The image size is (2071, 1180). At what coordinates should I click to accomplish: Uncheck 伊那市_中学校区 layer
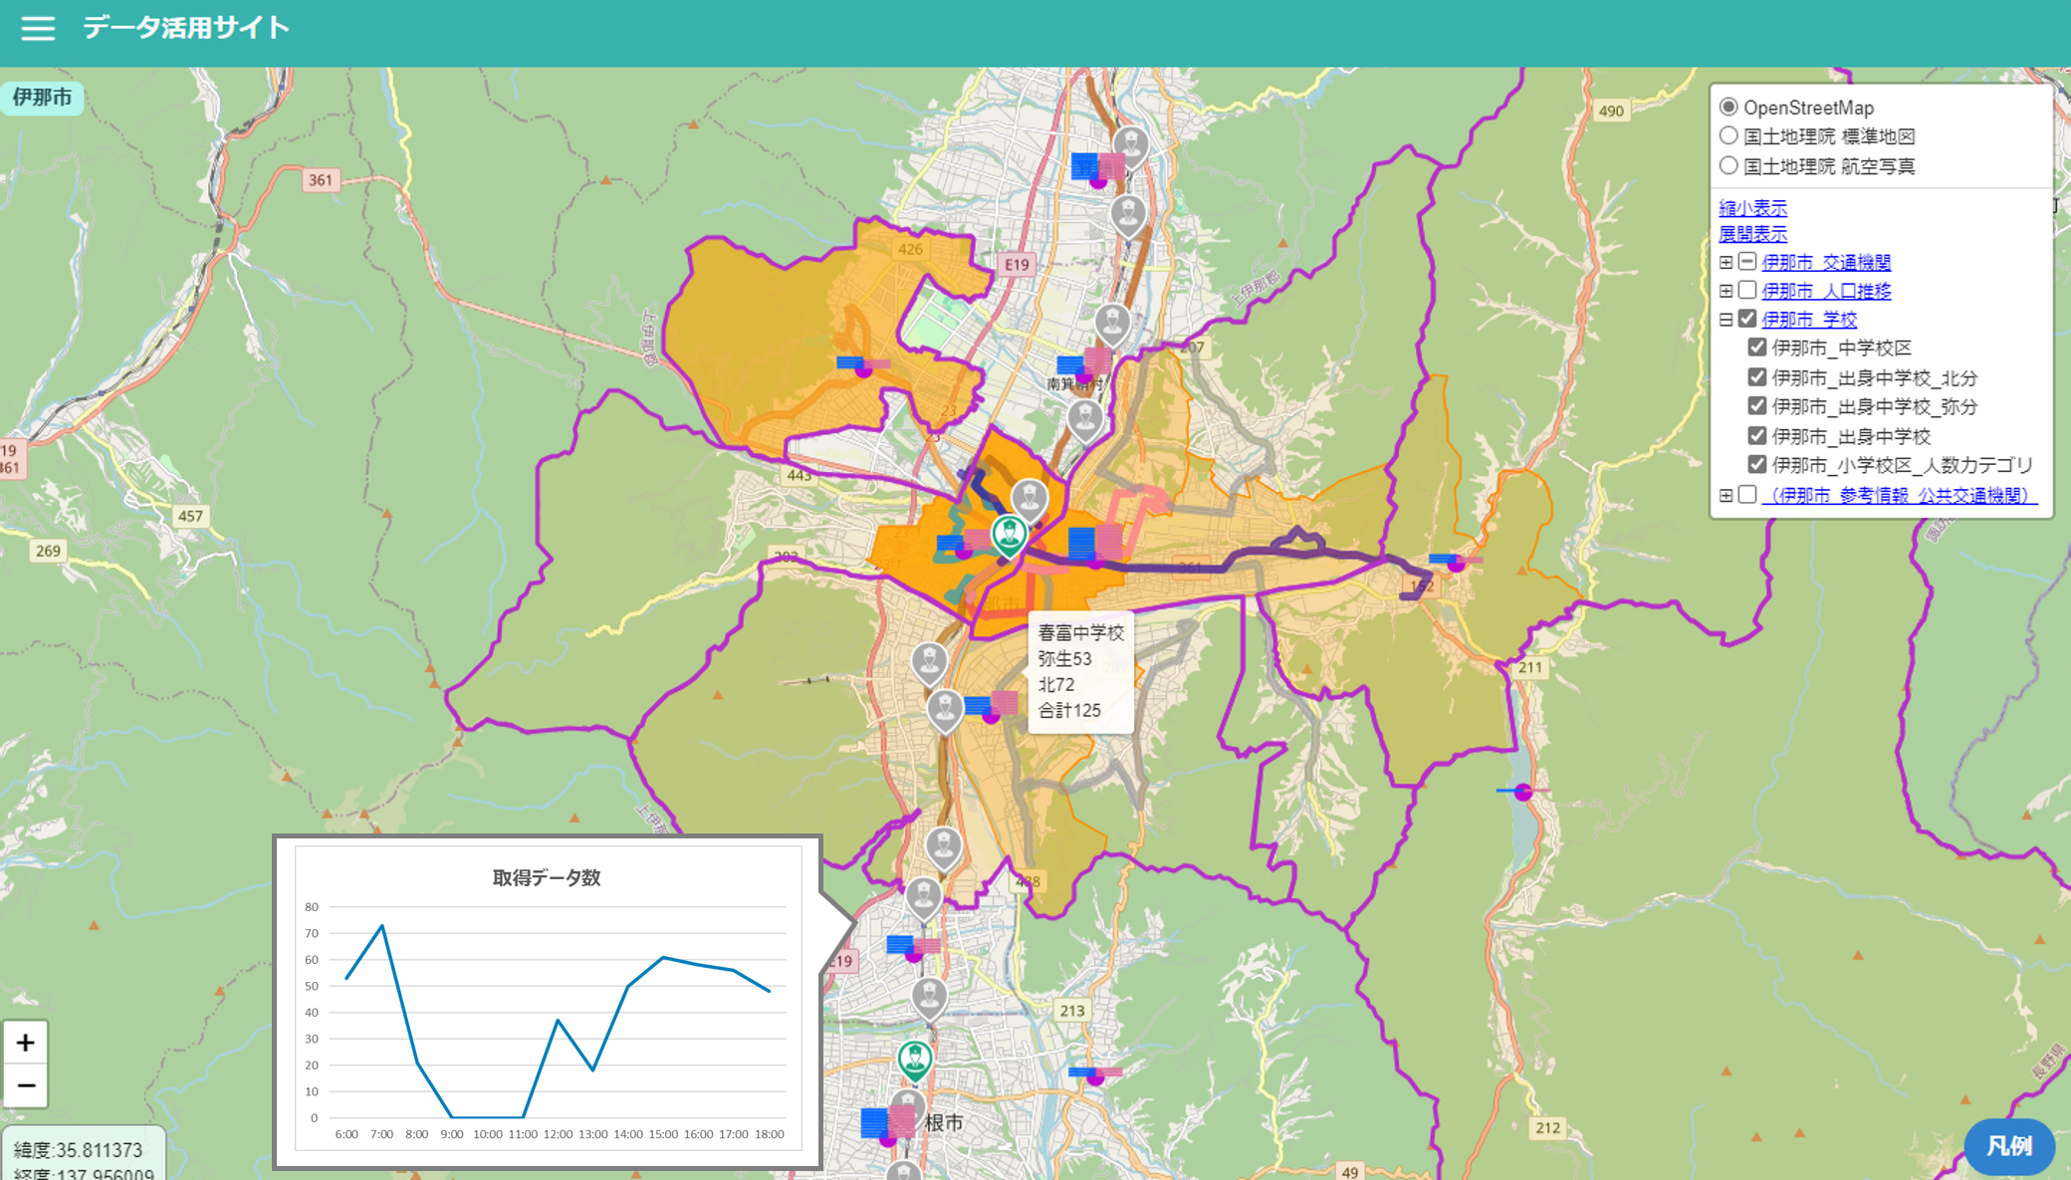tap(1756, 348)
